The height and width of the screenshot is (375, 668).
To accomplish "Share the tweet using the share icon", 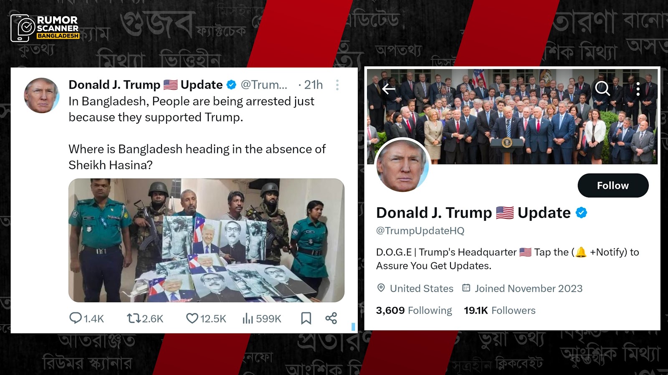I will pos(331,318).
